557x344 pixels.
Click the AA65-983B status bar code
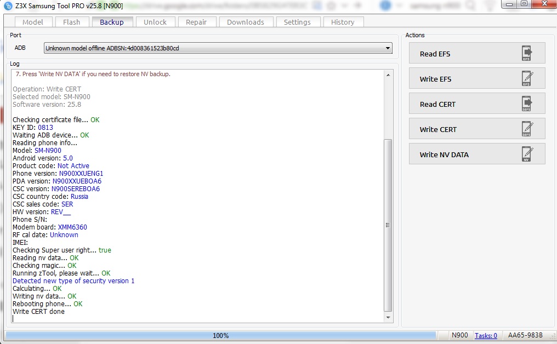[x=525, y=335]
